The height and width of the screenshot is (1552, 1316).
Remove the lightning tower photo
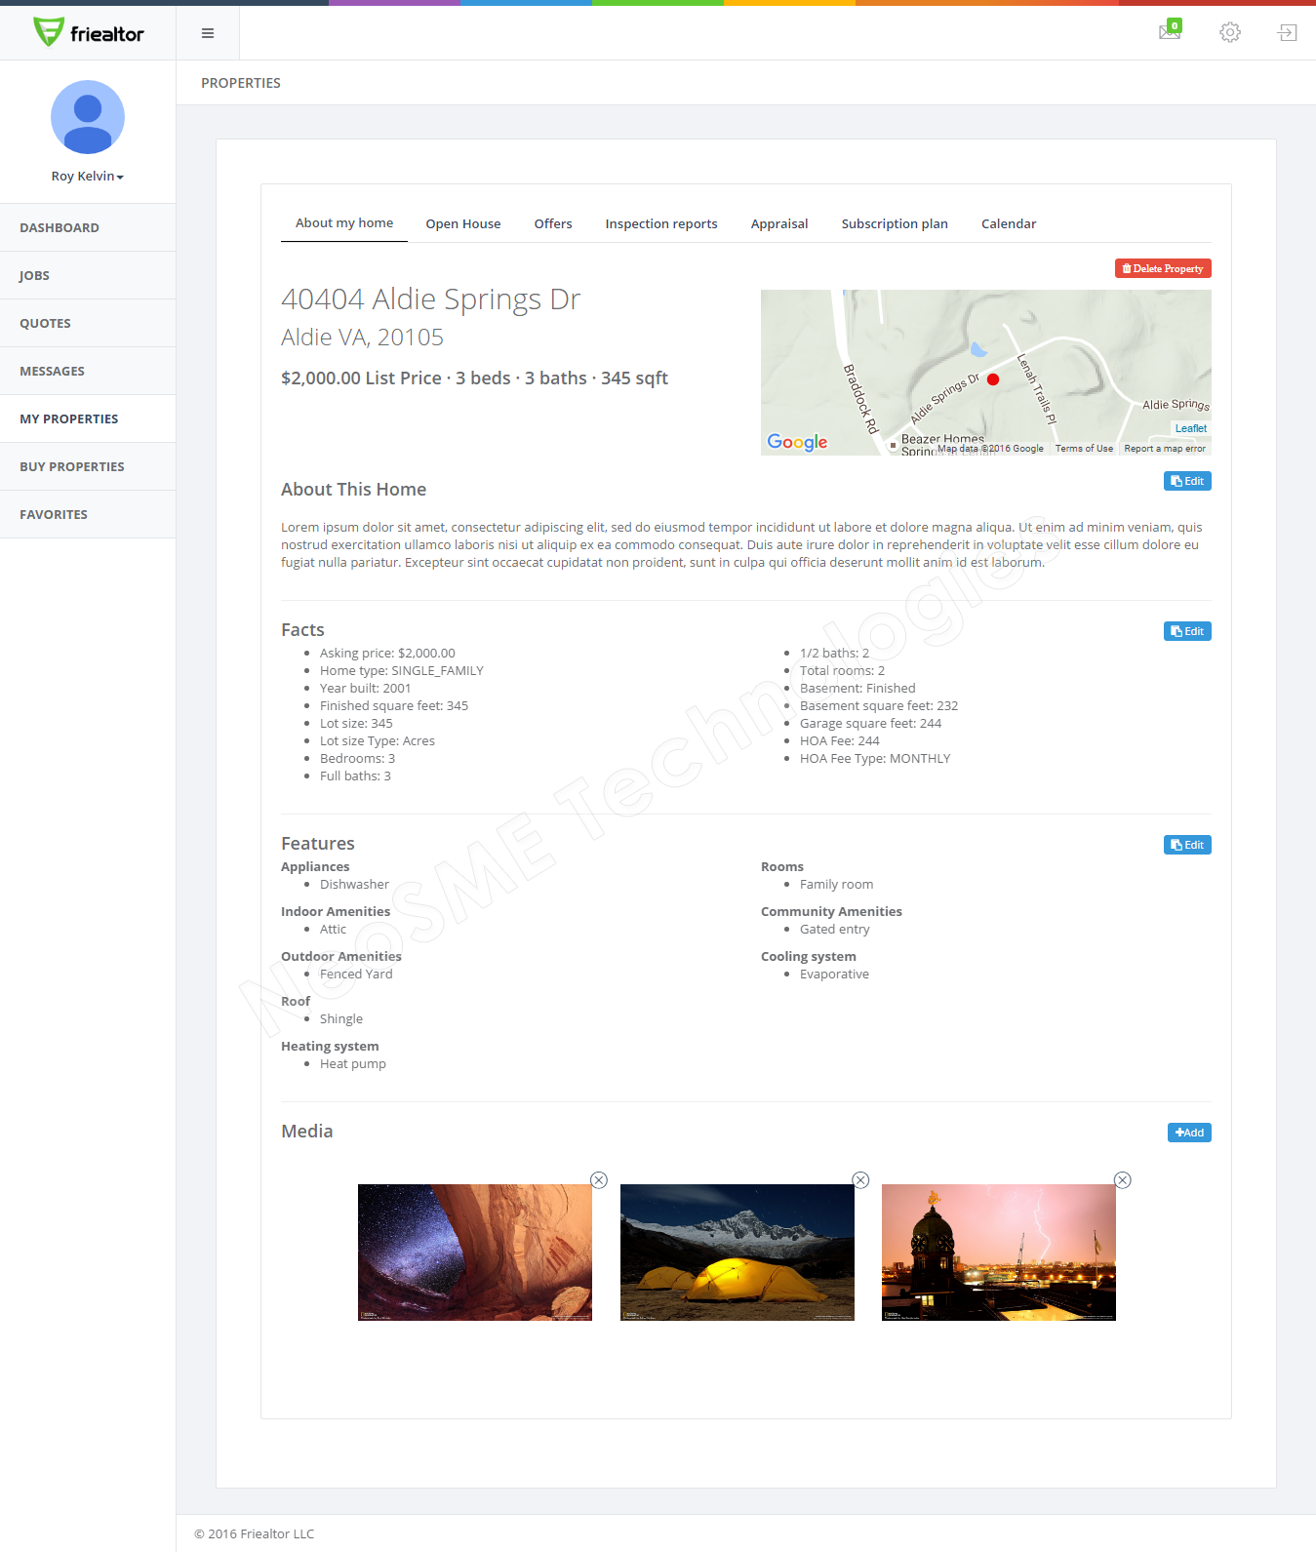point(1123,1180)
